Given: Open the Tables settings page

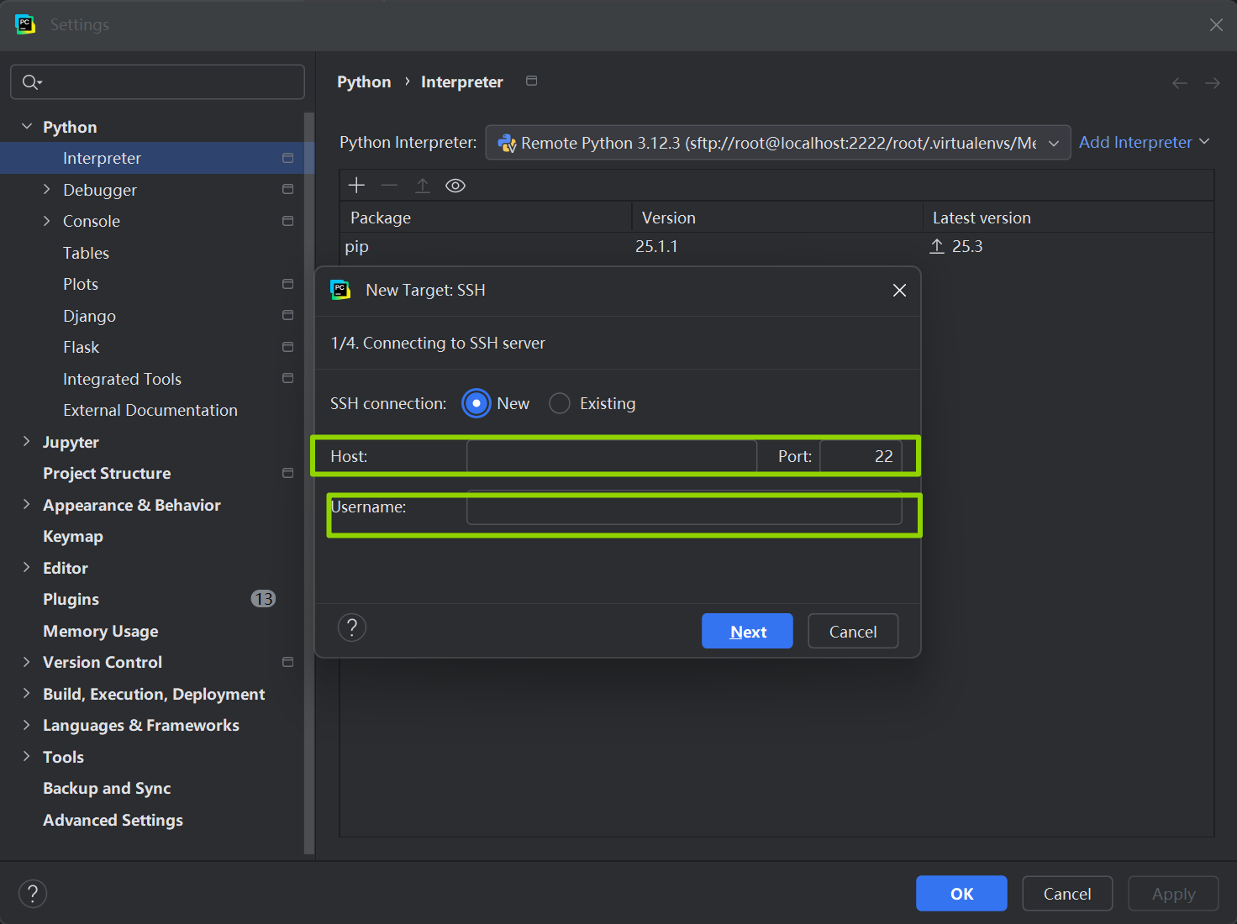Looking at the screenshot, I should [x=86, y=253].
